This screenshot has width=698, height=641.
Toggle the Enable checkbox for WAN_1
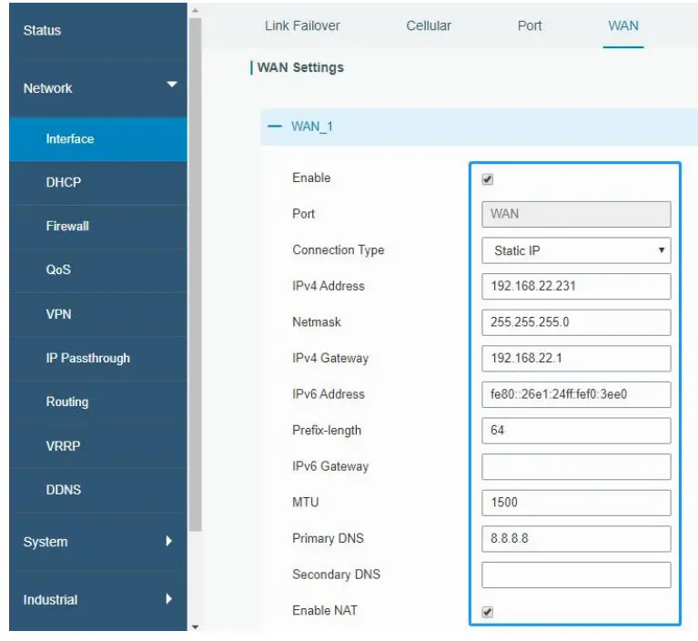point(488,179)
